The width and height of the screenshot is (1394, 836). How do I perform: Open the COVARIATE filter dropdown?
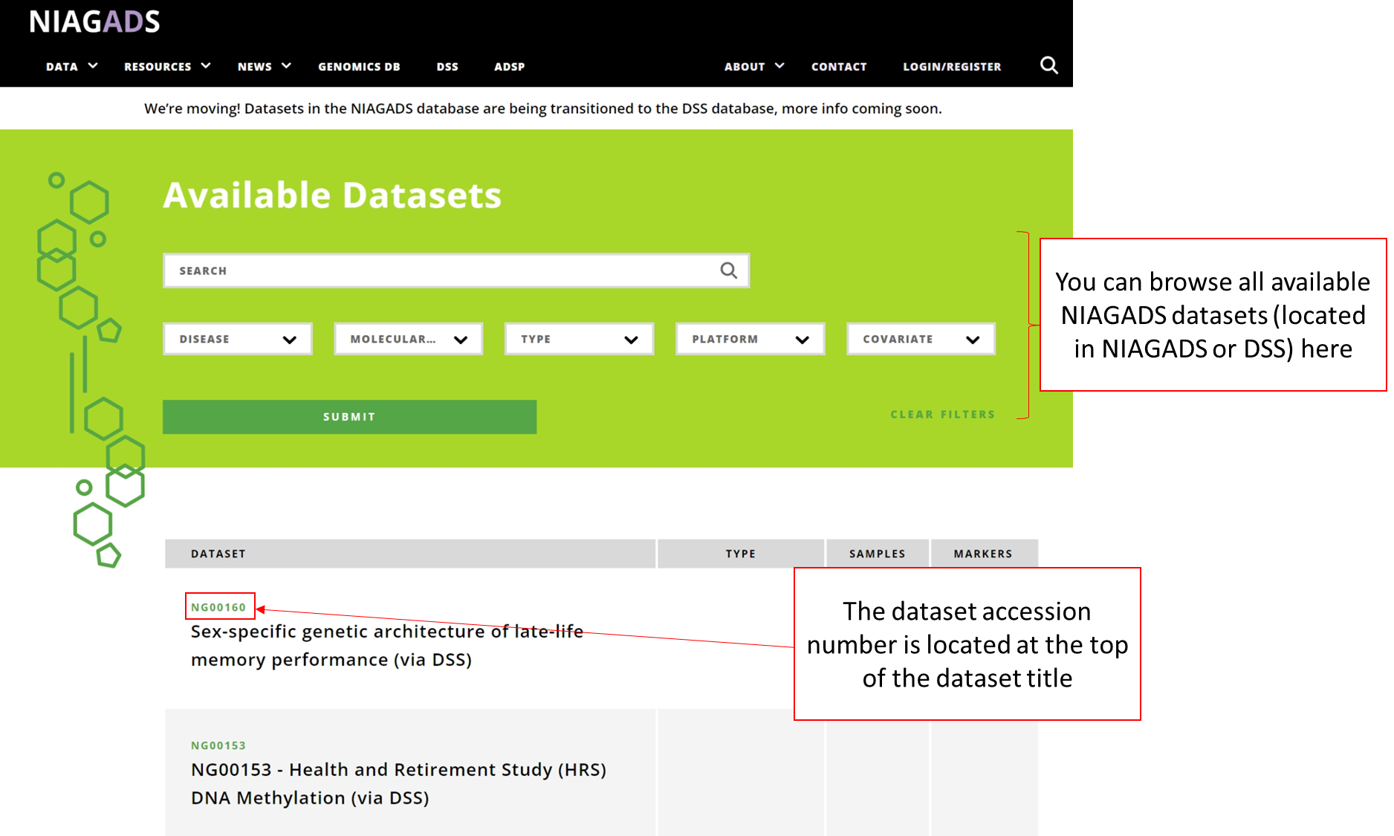tap(921, 339)
